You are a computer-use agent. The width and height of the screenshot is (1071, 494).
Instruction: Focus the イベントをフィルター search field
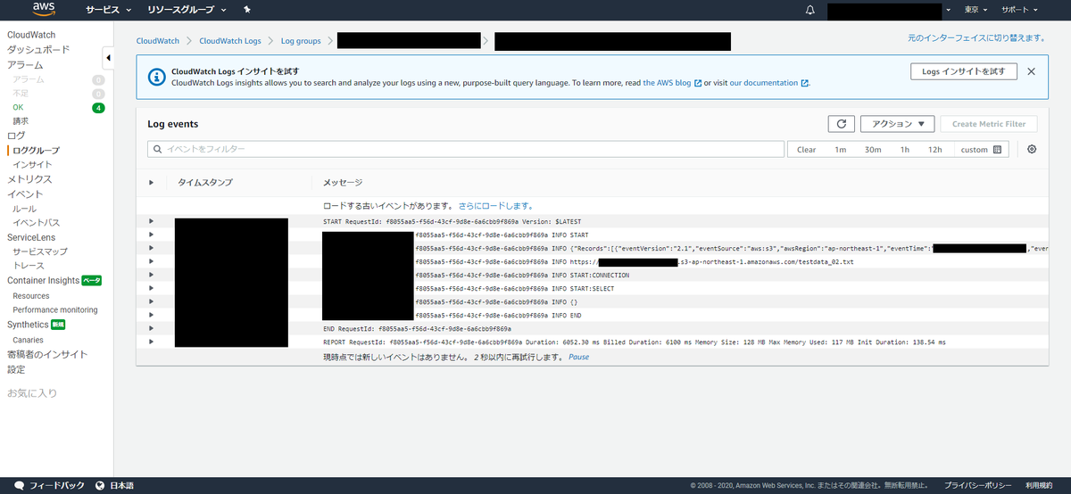[x=466, y=149]
